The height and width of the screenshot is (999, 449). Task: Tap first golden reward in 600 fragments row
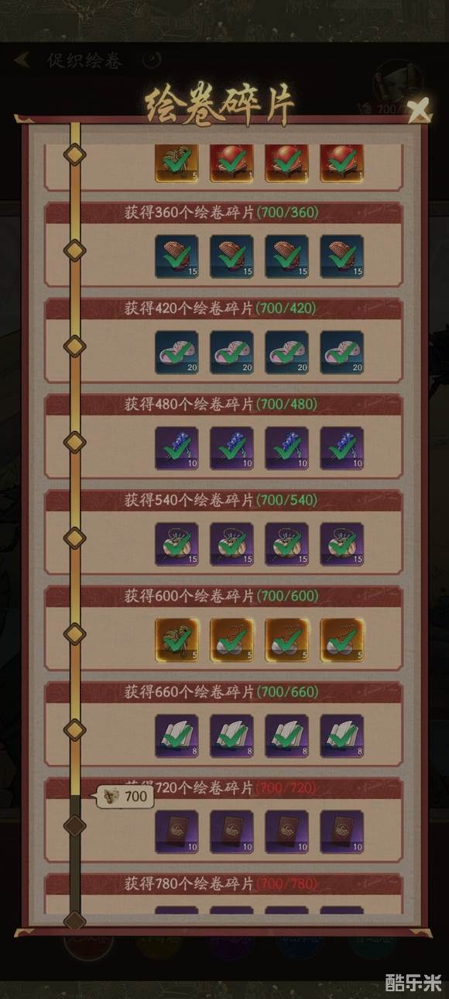pyautogui.click(x=177, y=641)
